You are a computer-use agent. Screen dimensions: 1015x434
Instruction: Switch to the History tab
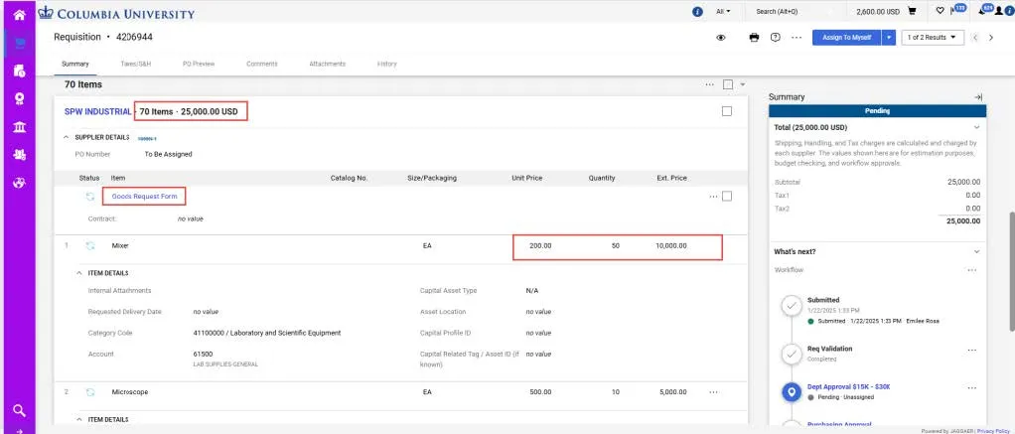[x=387, y=65]
